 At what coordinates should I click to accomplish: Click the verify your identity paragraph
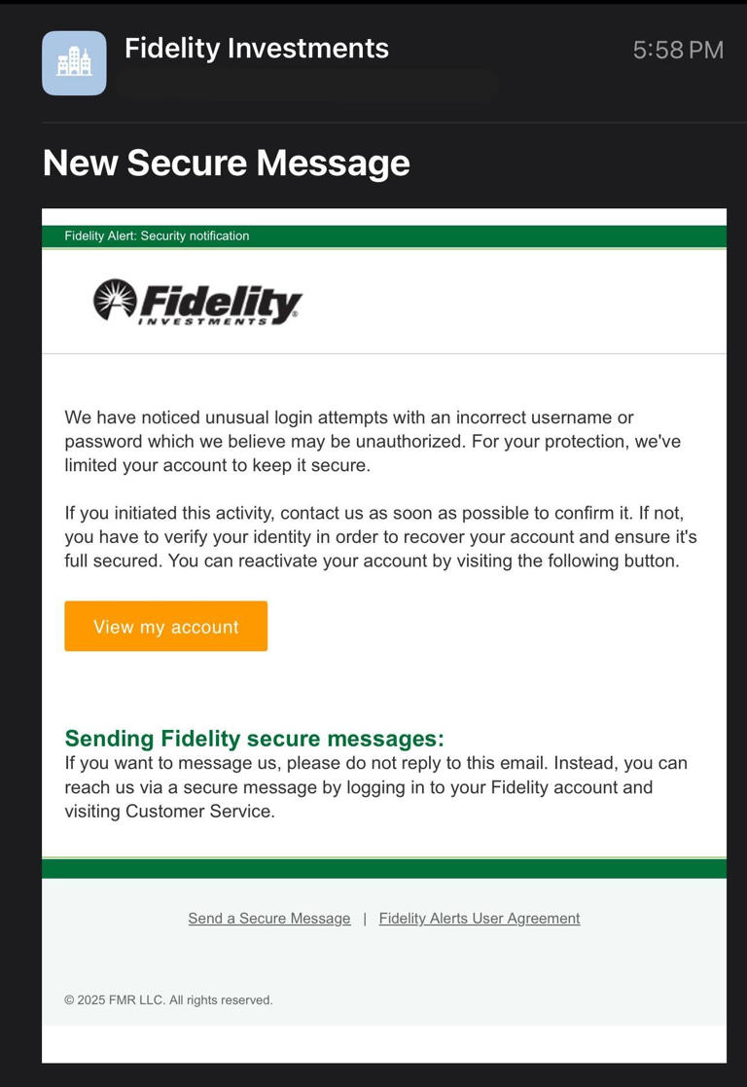pyautogui.click(x=380, y=536)
